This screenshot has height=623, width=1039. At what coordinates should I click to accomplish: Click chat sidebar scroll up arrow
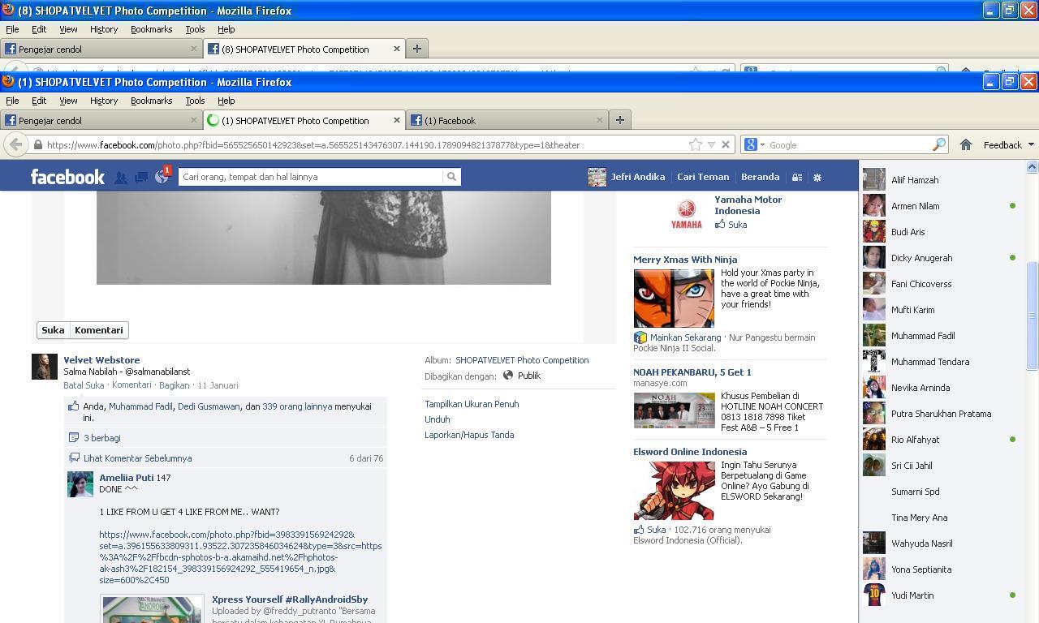tap(1032, 166)
